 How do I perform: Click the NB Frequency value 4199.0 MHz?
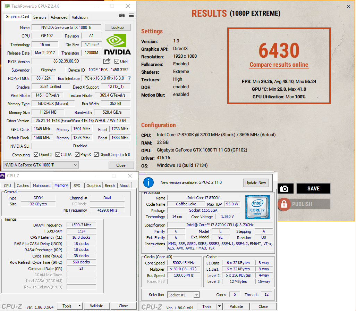point(108,210)
